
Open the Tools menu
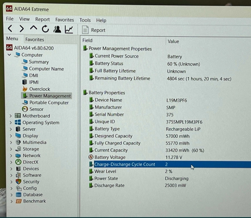[85, 20]
